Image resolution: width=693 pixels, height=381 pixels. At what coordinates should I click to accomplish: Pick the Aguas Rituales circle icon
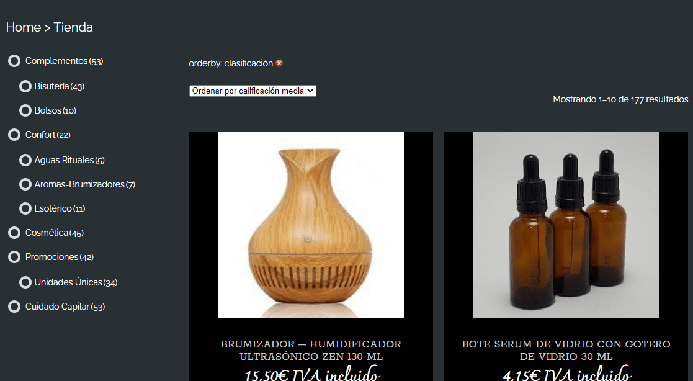(25, 160)
